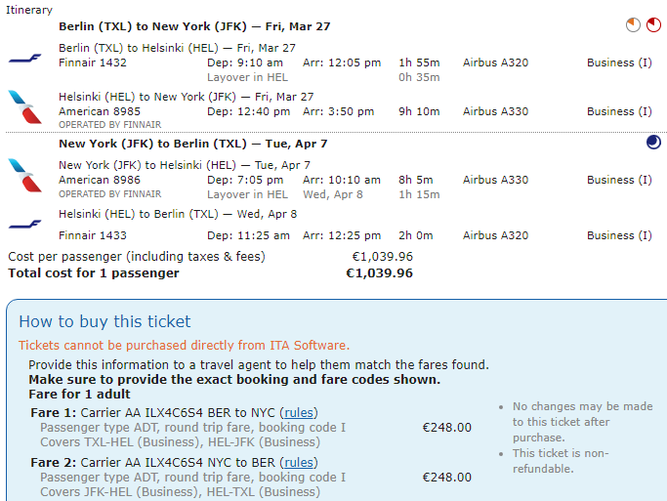
Task: Click the Finnair logo beside flight 1433
Action: [x=25, y=225]
